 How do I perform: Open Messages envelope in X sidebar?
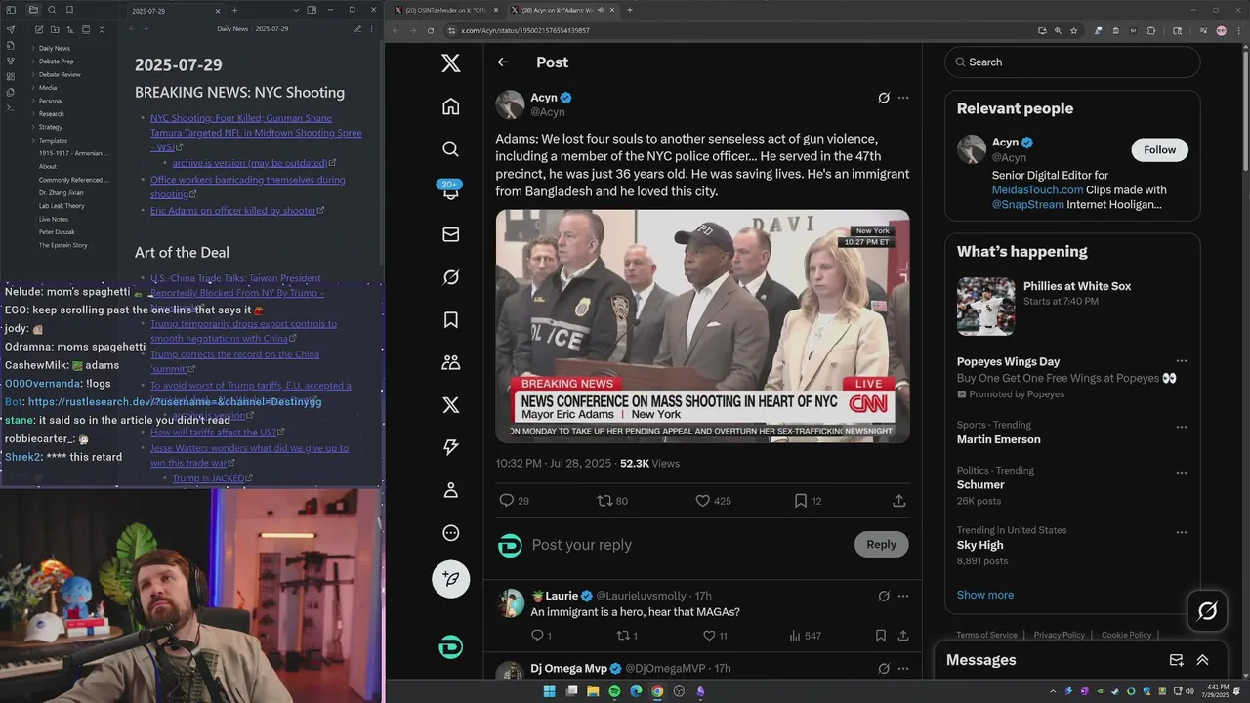[x=450, y=234]
